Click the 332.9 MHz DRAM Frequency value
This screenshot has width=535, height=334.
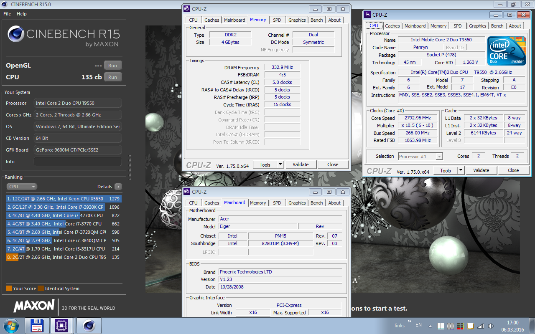(282, 68)
